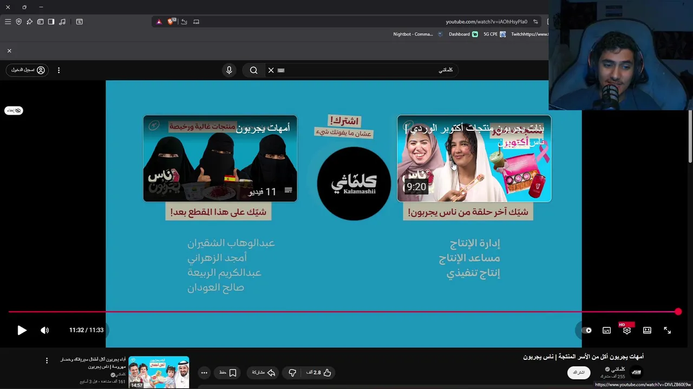
Task: Click suggested video title 'آباء يجربون أكل أطفال'
Action: pos(93,363)
